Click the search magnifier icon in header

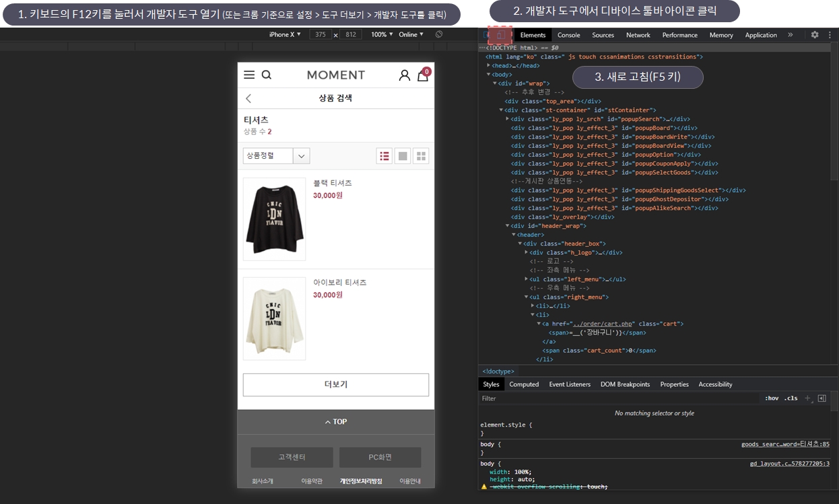267,75
